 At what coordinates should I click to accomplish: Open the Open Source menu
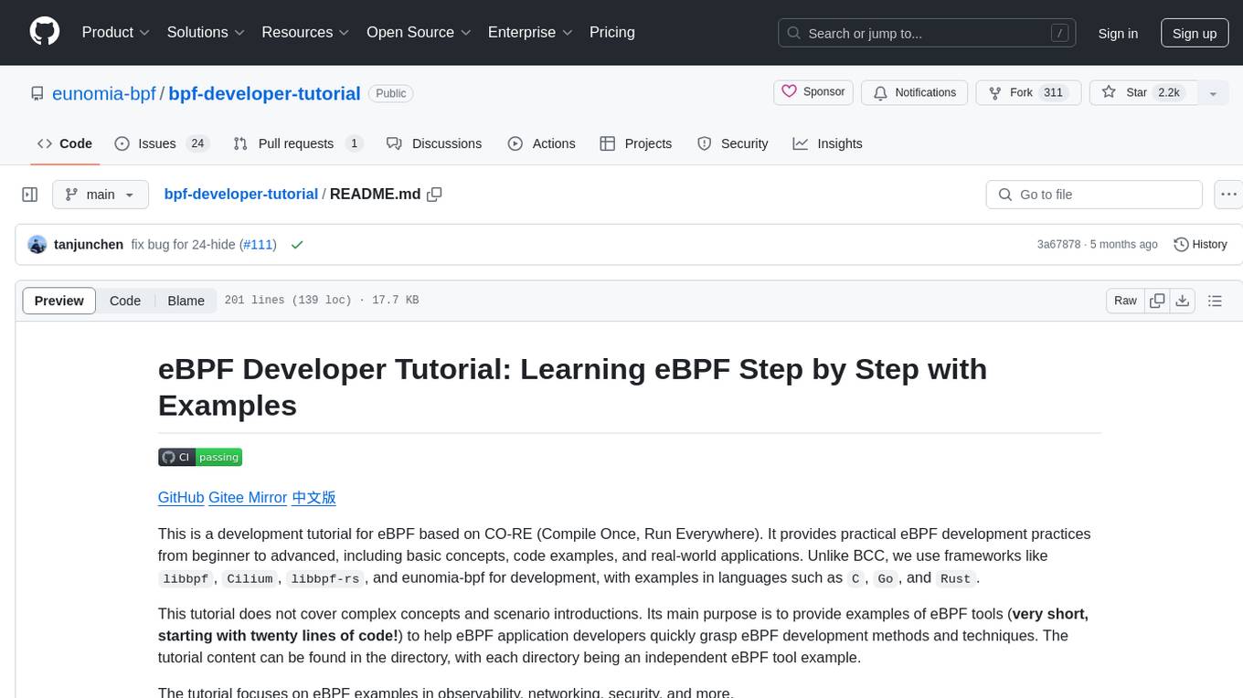419,32
